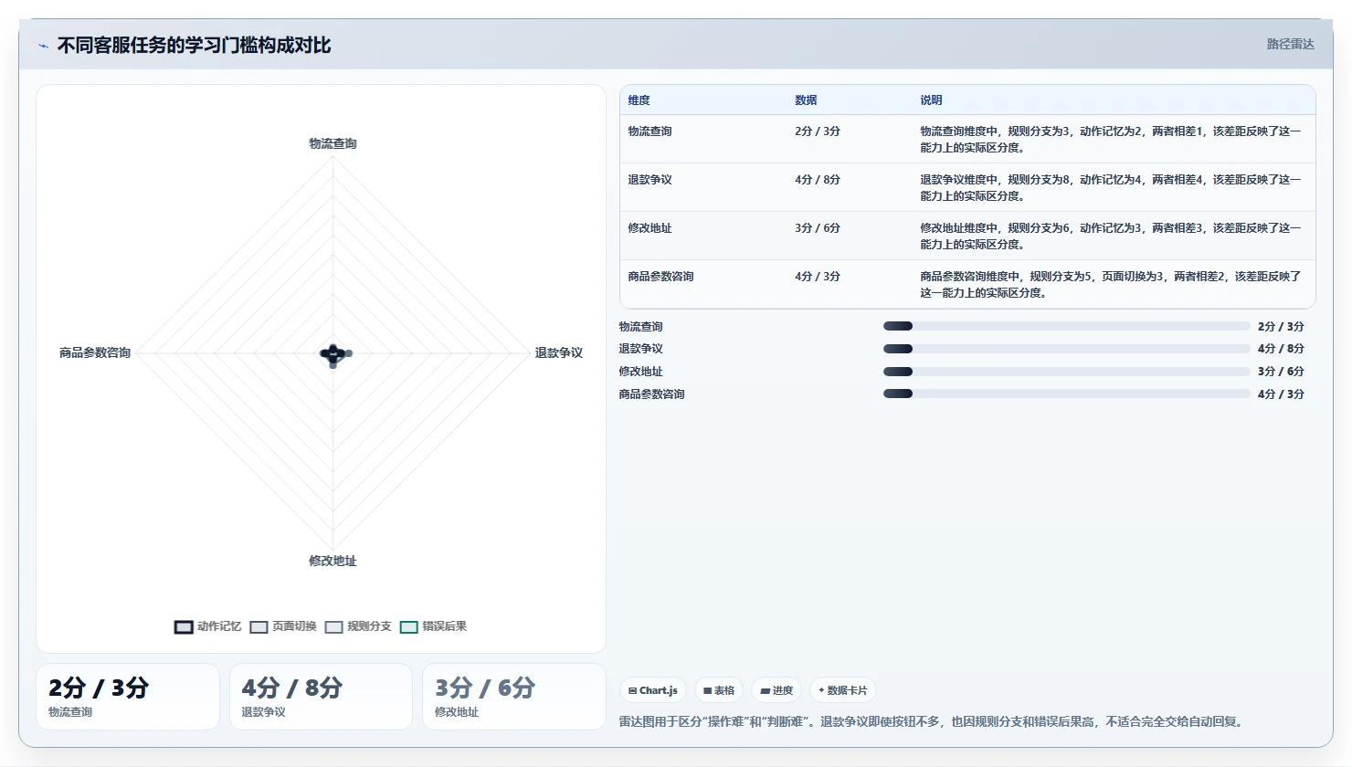Screen dimensions: 1352x767
Task: Open the 退款争议 4分 / 8分 stat card
Action: click(321, 697)
